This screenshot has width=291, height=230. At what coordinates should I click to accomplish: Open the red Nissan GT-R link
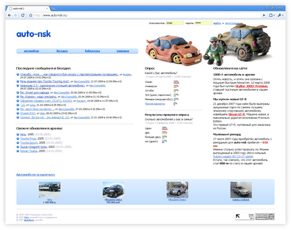pos(237,114)
